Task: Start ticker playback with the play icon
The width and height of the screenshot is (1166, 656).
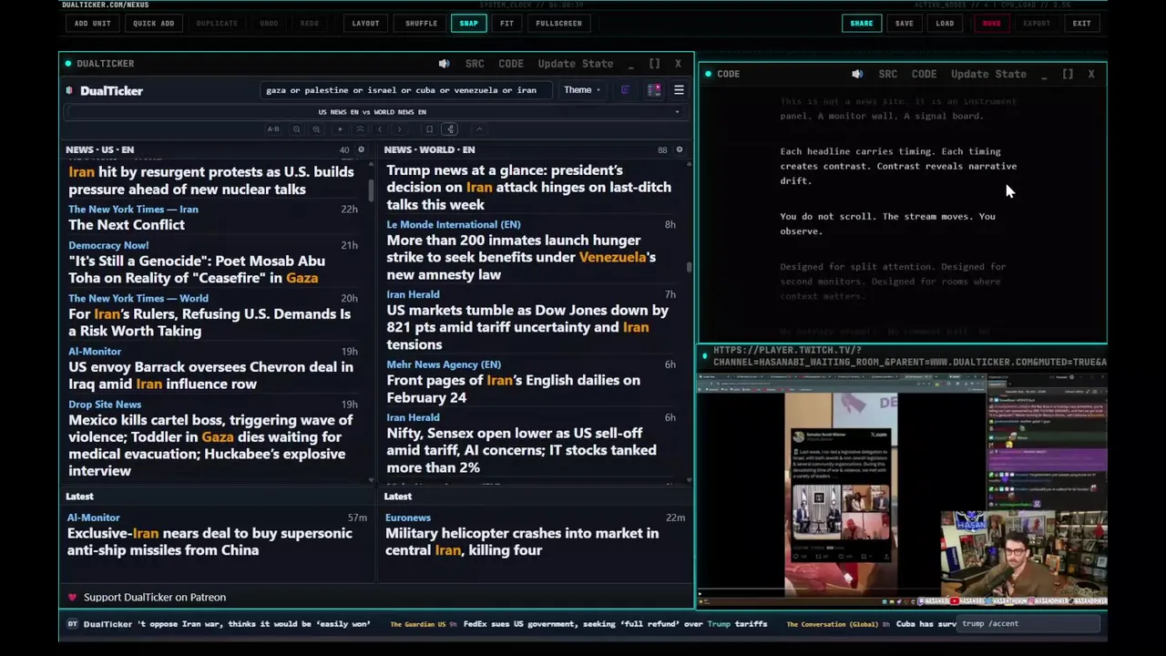Action: pyautogui.click(x=340, y=129)
